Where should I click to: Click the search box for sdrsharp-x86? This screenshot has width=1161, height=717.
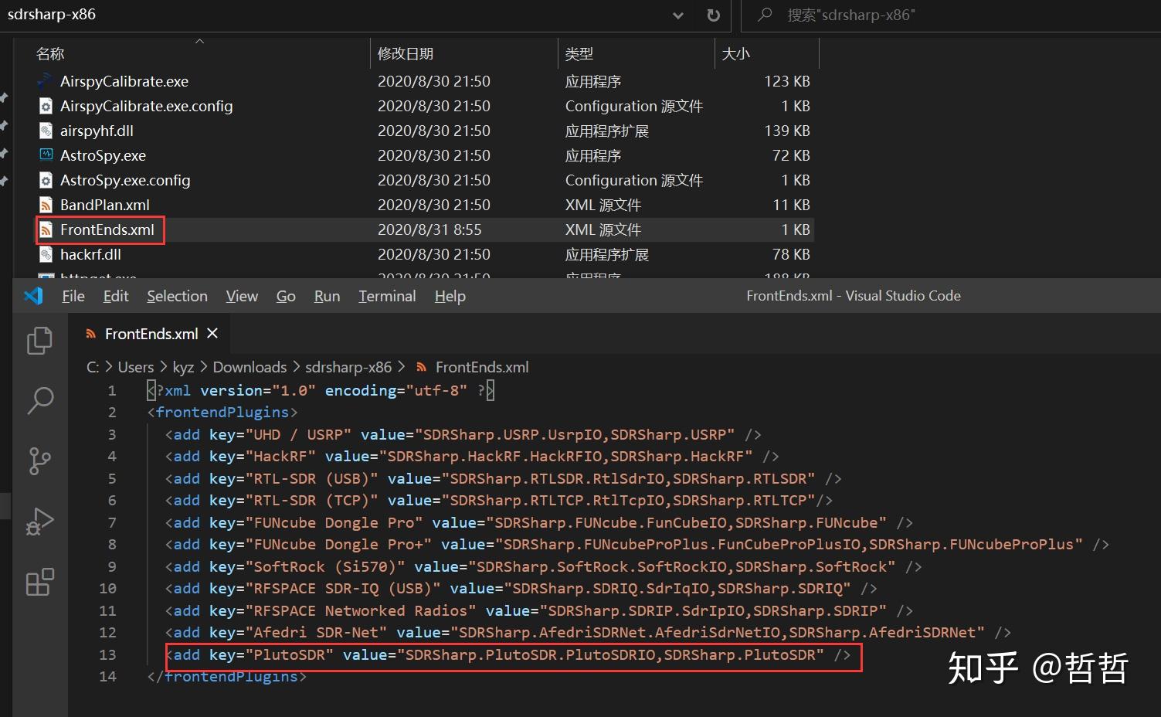click(x=950, y=15)
